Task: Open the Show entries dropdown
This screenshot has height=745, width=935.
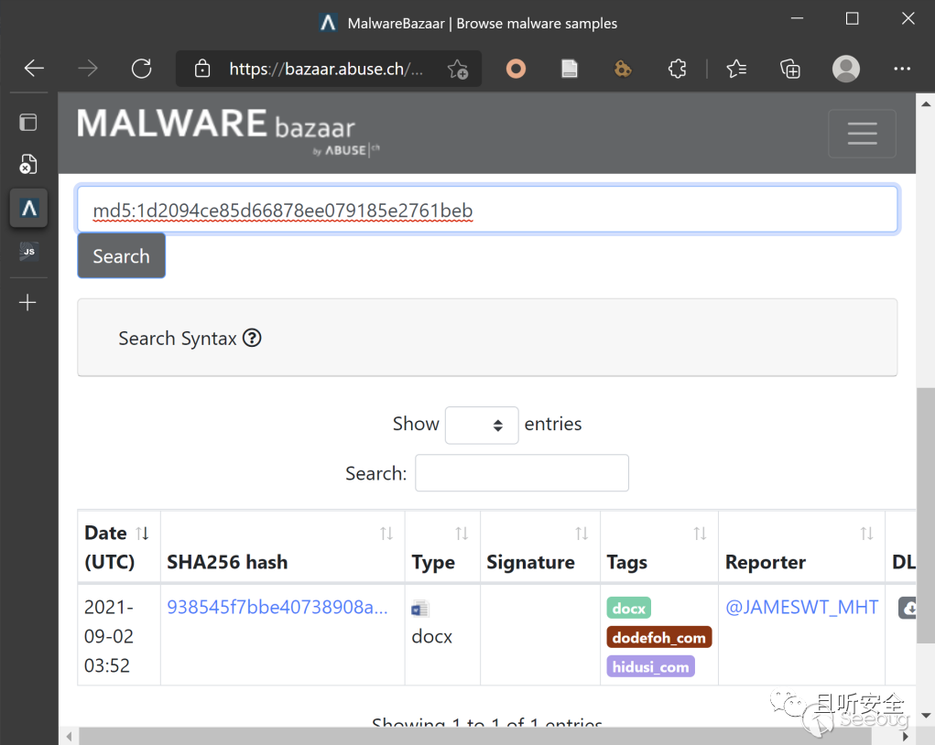Action: point(481,425)
